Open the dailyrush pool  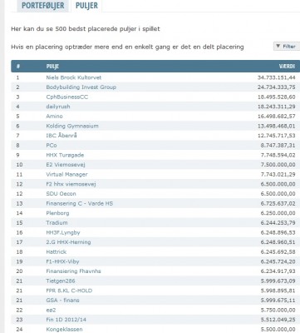[x=58, y=107]
